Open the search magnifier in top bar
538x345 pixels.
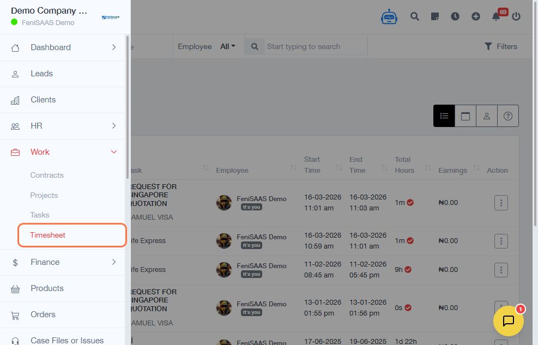pyautogui.click(x=415, y=16)
